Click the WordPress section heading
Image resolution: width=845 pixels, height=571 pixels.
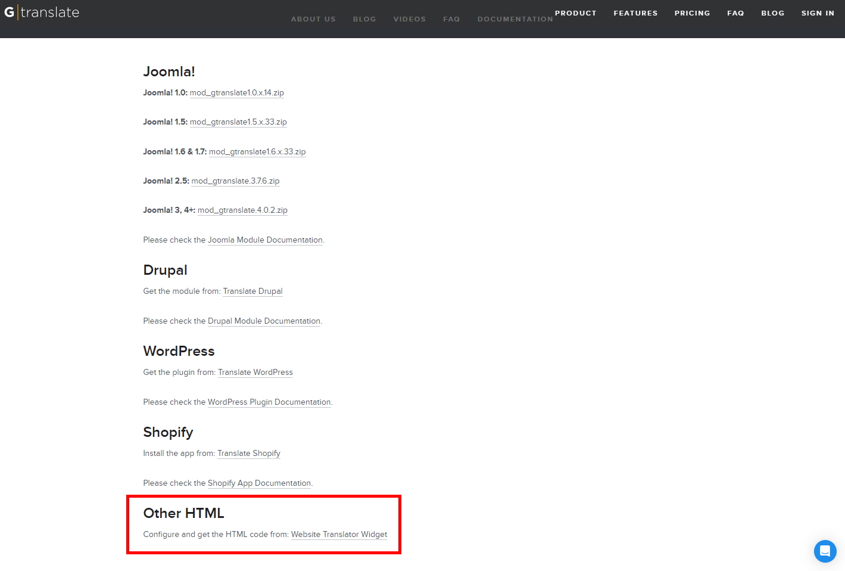(179, 351)
